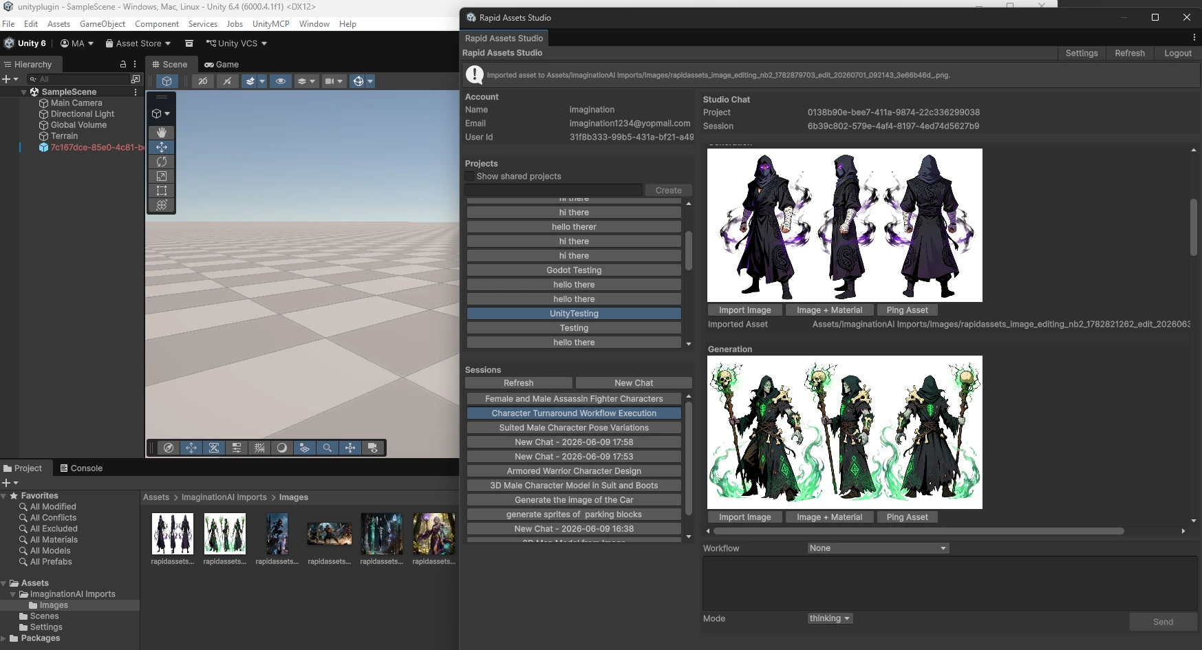
Task: Click the horizontal scrollbar under generations
Action: tap(919, 531)
